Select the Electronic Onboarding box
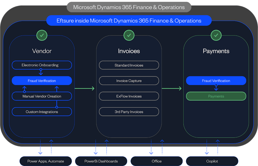The width and height of the screenshot is (258, 166). [42, 65]
